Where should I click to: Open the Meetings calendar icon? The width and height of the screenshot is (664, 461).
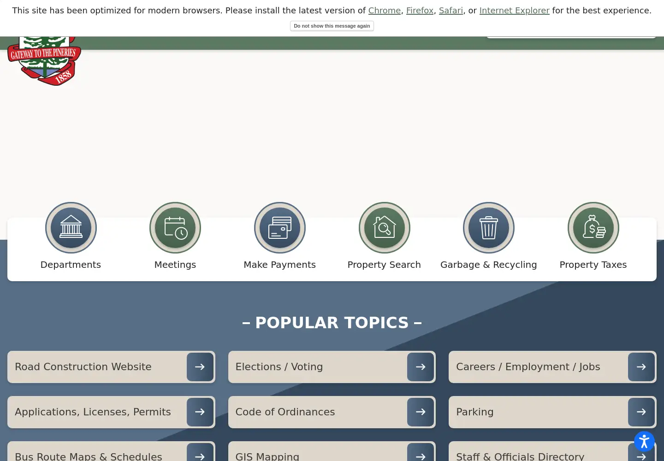click(x=175, y=228)
